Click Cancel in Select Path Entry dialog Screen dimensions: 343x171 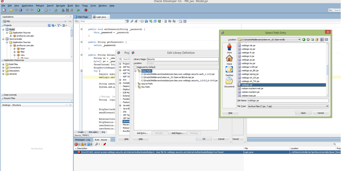(321, 113)
